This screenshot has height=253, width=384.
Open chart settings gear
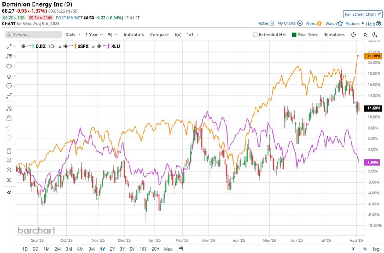pyautogui.click(x=353, y=35)
